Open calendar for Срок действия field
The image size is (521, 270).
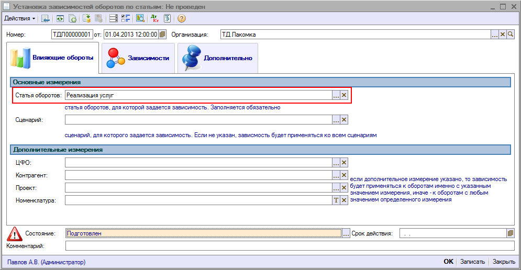click(511, 233)
